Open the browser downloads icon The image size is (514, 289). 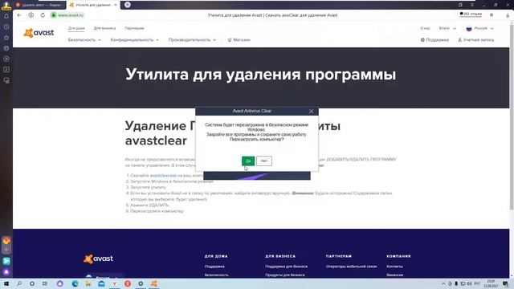tap(508, 15)
